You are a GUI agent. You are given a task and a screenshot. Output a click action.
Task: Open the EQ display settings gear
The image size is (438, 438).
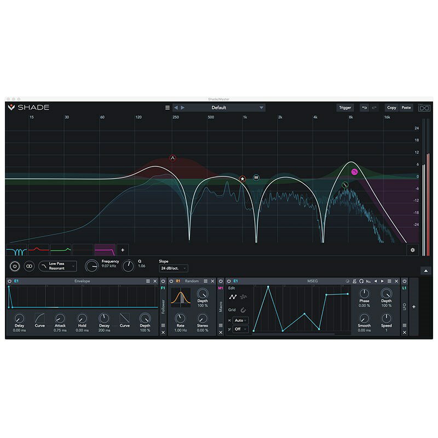(413, 250)
